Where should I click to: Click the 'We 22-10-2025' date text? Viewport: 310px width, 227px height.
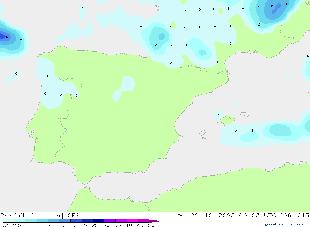coord(206,215)
